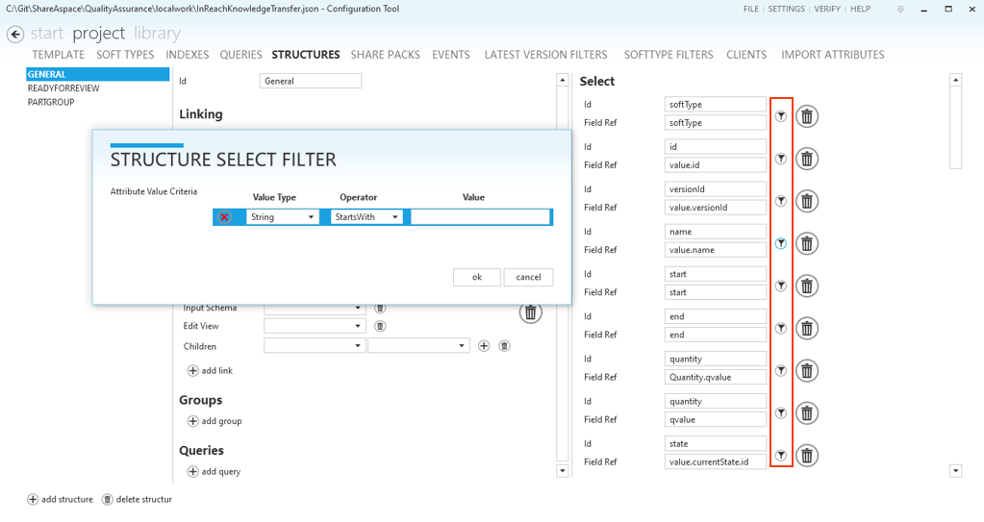984x522 pixels.
Task: Switch to the QUERIES tab
Action: pos(241,55)
